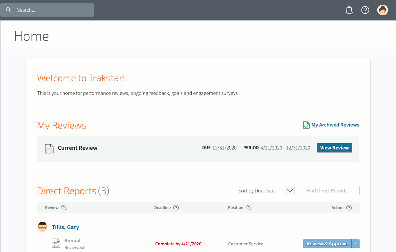Expand the Review & Approve dropdown arrow
The image size is (396, 252).
pos(355,243)
